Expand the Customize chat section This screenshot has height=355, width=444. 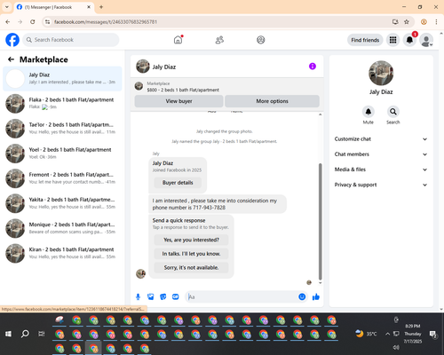(381, 139)
